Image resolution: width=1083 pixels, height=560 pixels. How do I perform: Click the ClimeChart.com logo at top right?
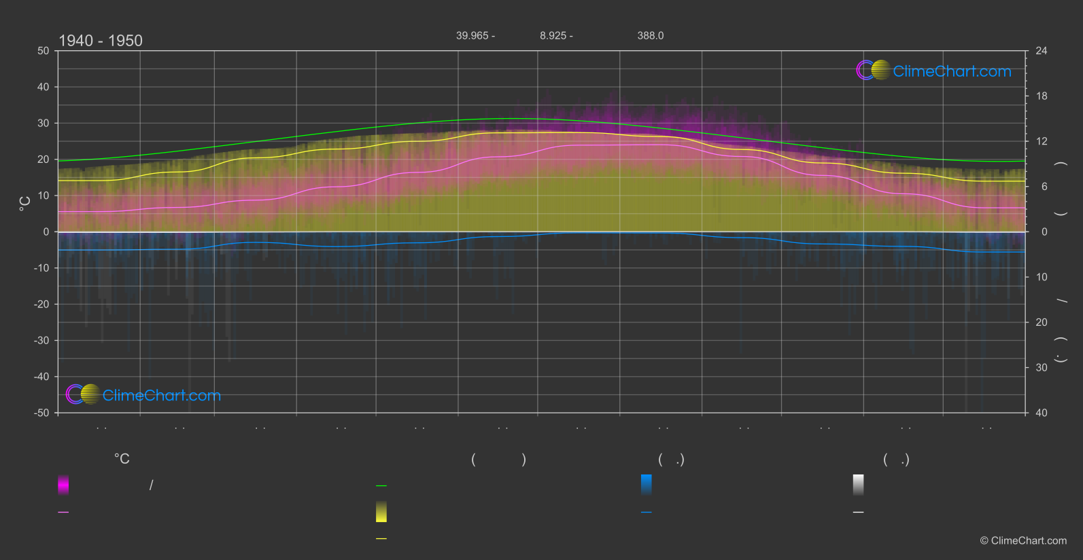pyautogui.click(x=933, y=71)
